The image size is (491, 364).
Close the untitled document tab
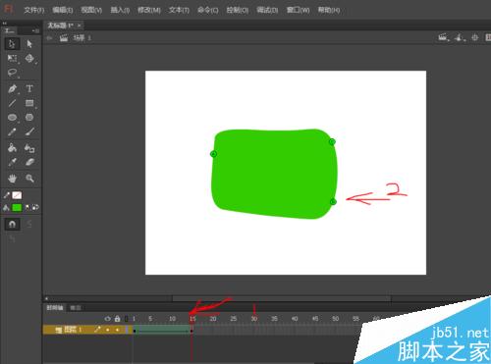click(80, 26)
